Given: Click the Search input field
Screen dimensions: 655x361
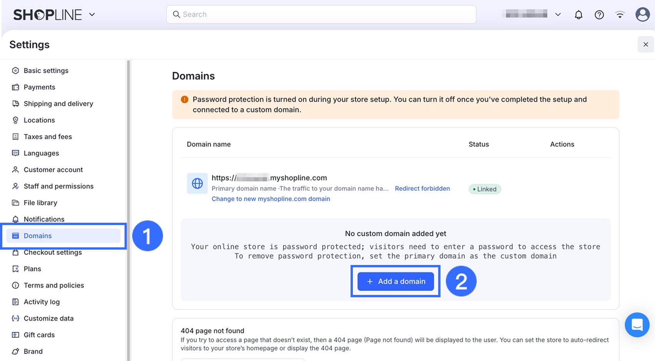Looking at the screenshot, I should (x=321, y=15).
